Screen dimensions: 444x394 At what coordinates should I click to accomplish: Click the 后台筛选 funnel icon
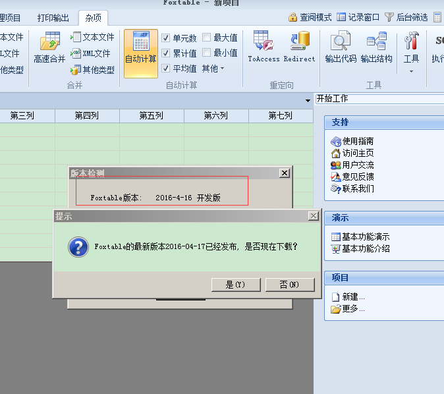coord(389,17)
